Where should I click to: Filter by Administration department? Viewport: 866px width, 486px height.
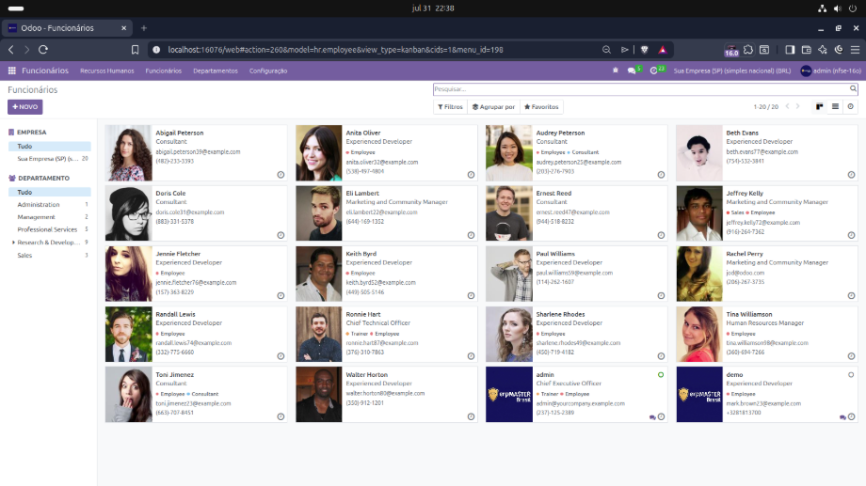tap(49, 205)
